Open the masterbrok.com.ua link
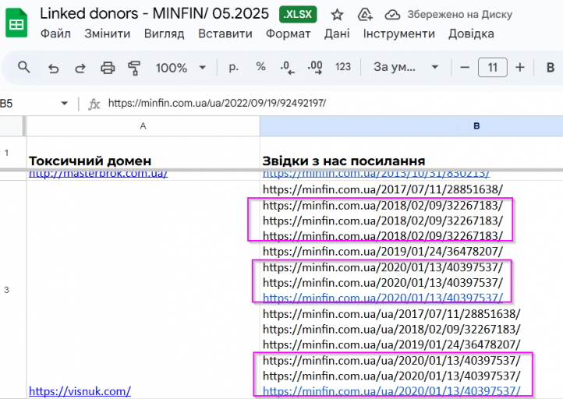This screenshot has height=399, width=563. pos(98,174)
